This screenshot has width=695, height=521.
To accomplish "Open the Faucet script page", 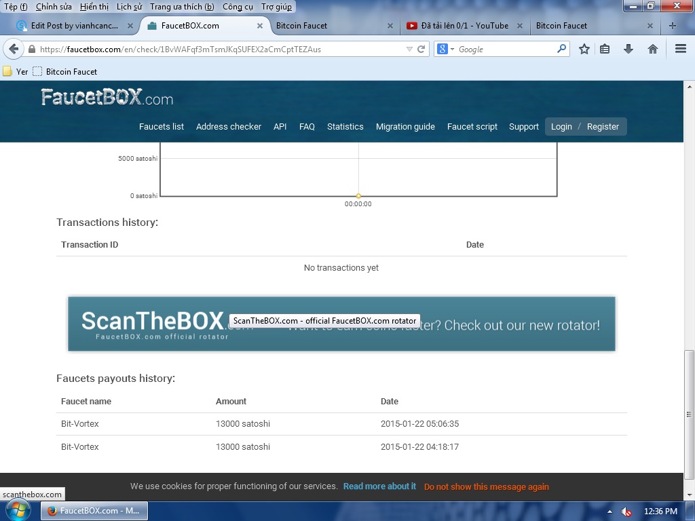I will tap(472, 127).
